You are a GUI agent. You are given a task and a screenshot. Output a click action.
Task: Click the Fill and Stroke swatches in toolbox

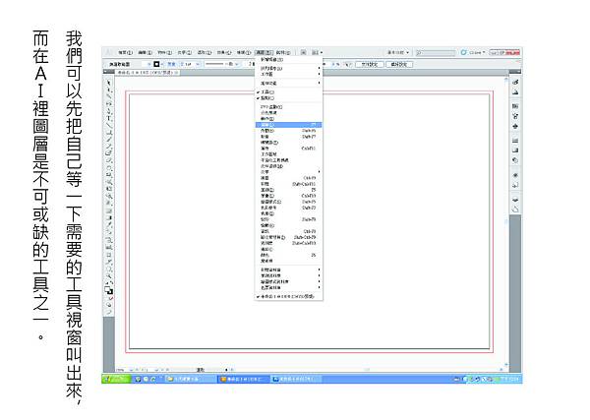point(109,290)
